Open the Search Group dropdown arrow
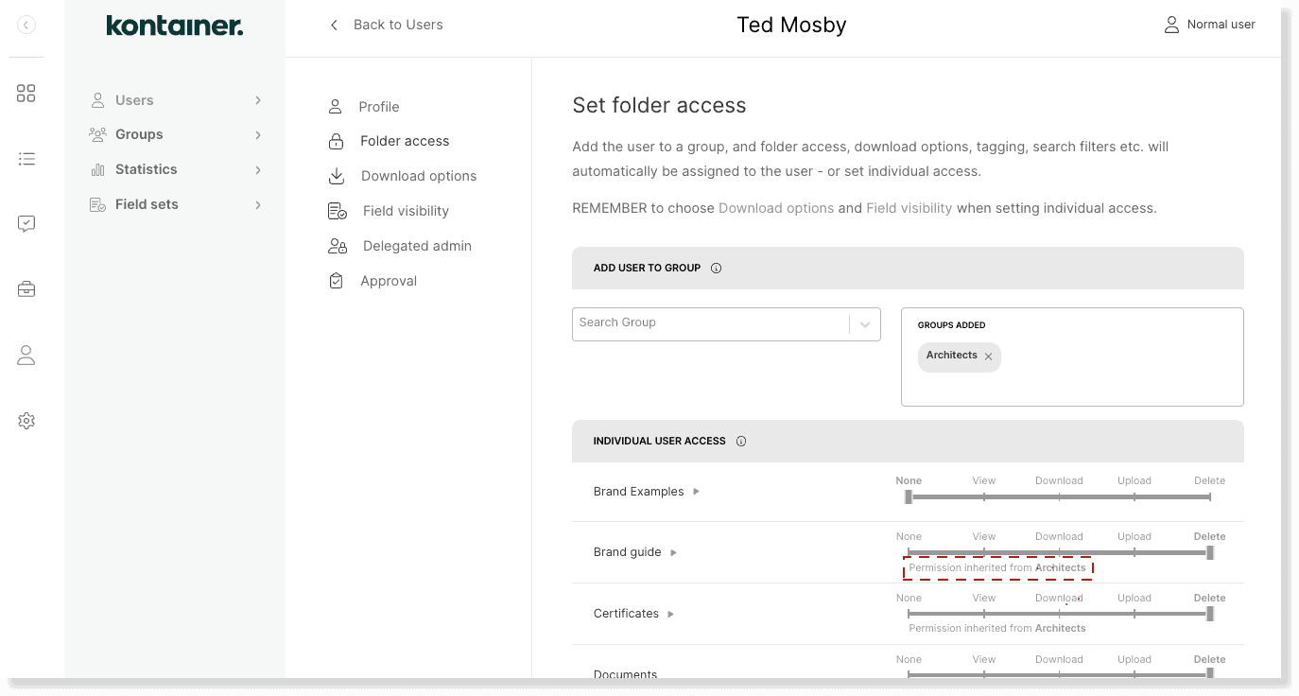 [x=863, y=323]
